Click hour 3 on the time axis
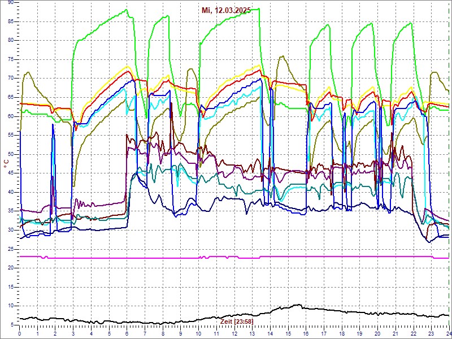The height and width of the screenshot is (339, 452). click(x=73, y=333)
